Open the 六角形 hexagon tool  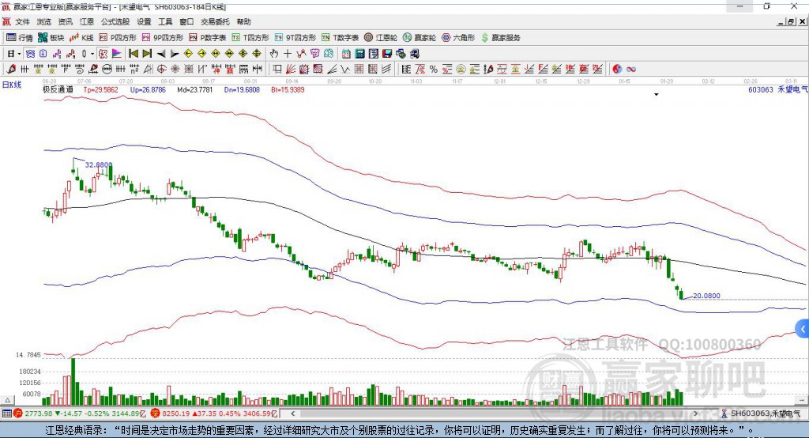458,38
